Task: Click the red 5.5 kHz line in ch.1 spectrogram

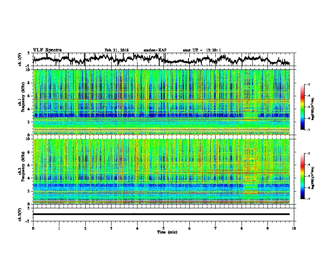Action: coord(161,99)
